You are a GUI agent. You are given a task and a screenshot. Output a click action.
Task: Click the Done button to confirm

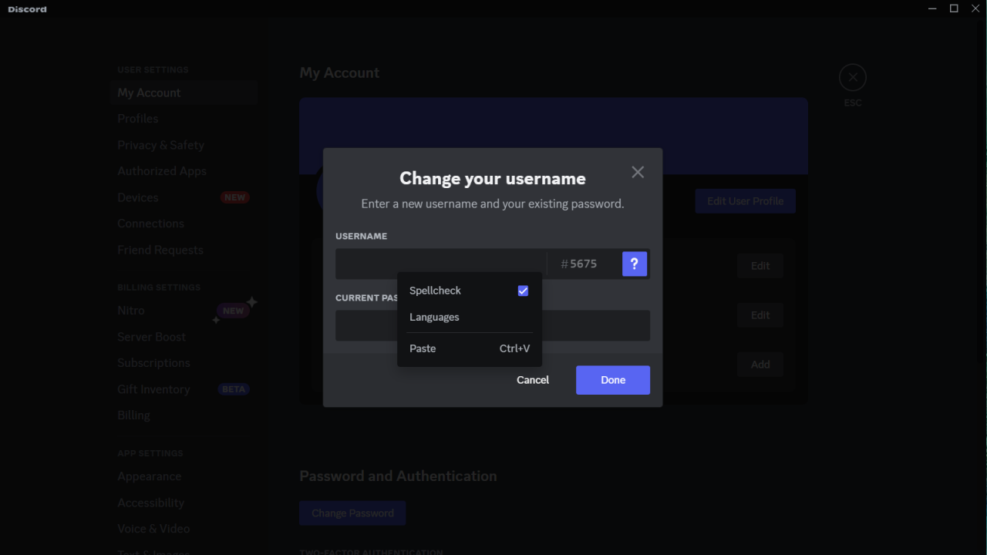pyautogui.click(x=612, y=379)
